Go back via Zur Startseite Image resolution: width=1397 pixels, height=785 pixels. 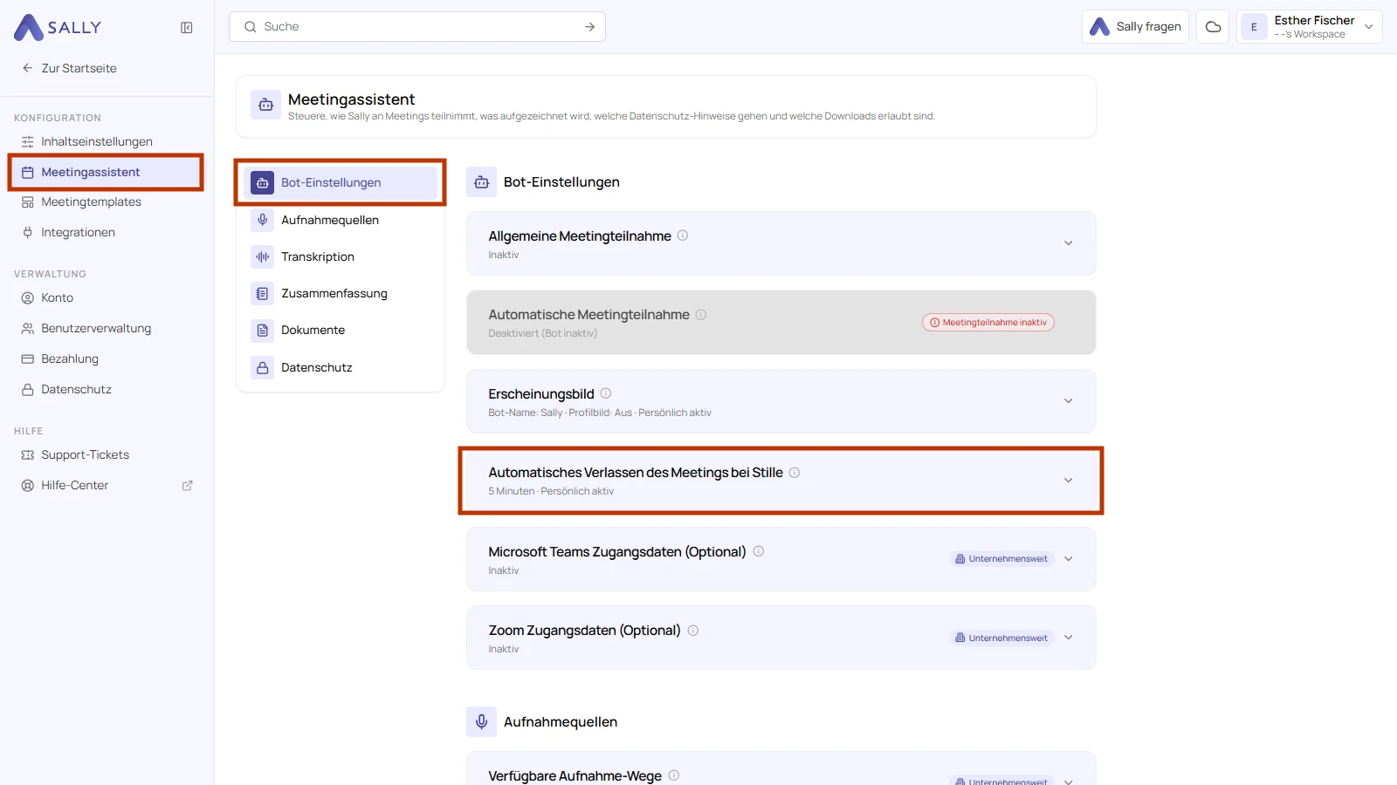coord(70,68)
